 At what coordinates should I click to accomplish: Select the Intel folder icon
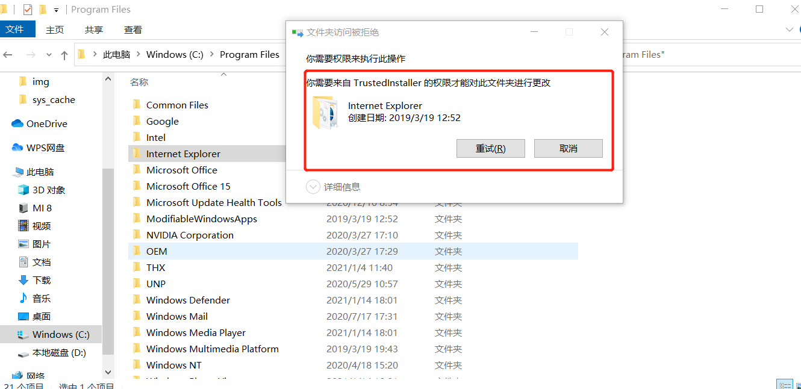tap(137, 137)
